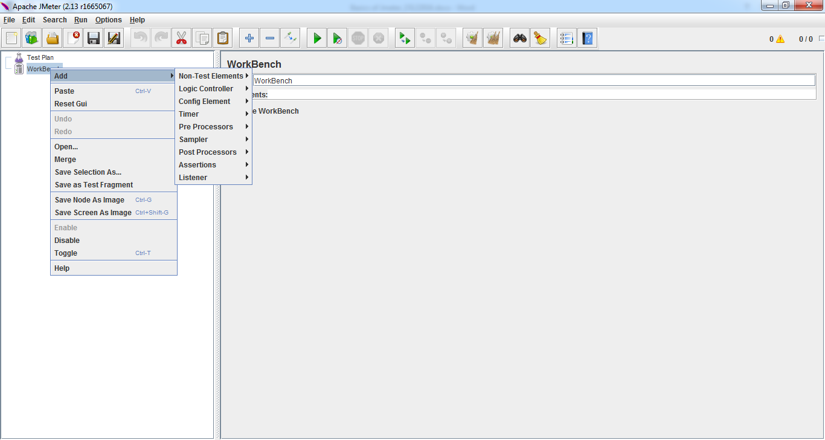This screenshot has height=440, width=825.
Task: Paste using the clipboard toolbar icon
Action: point(222,39)
